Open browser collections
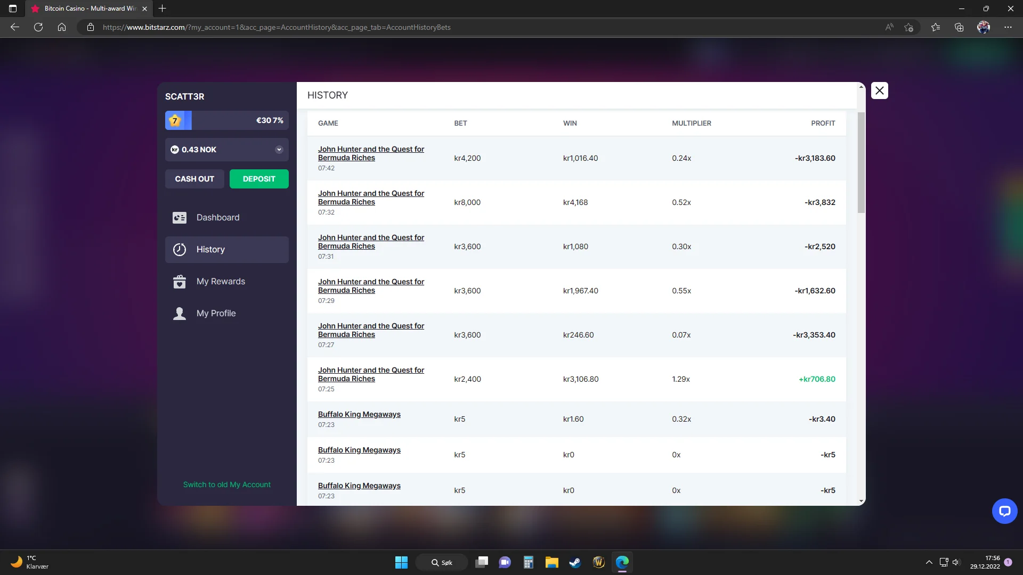Screen dimensions: 1023x575 coord(959,27)
